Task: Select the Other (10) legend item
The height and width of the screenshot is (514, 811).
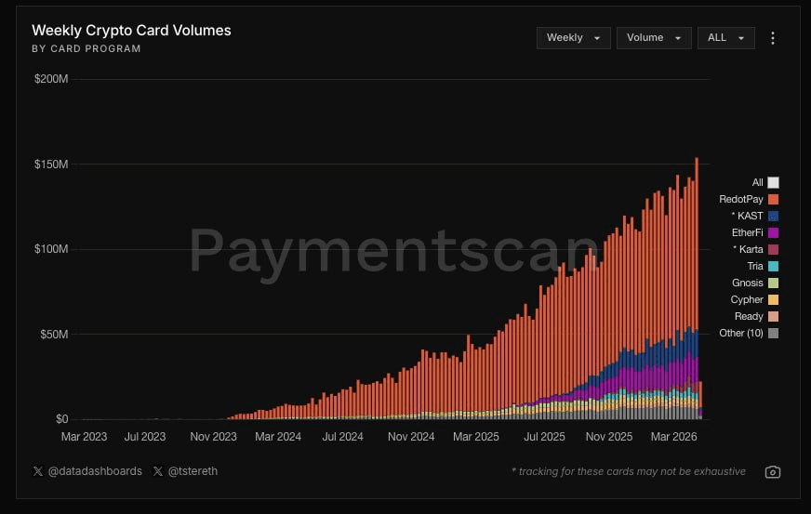Action: pyautogui.click(x=740, y=333)
